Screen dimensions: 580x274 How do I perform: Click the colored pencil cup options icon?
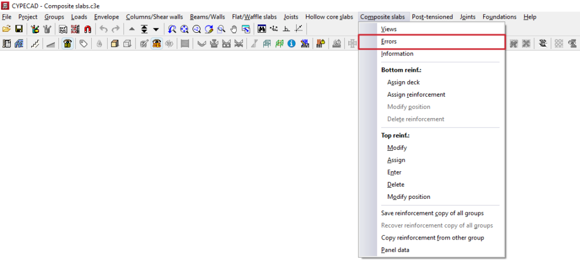(x=35, y=29)
